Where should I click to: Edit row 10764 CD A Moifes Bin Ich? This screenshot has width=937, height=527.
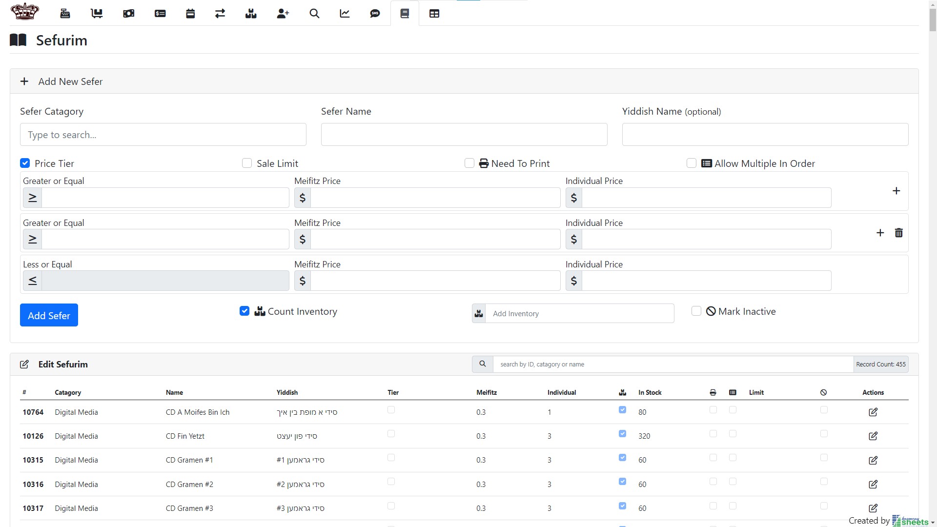point(873,412)
